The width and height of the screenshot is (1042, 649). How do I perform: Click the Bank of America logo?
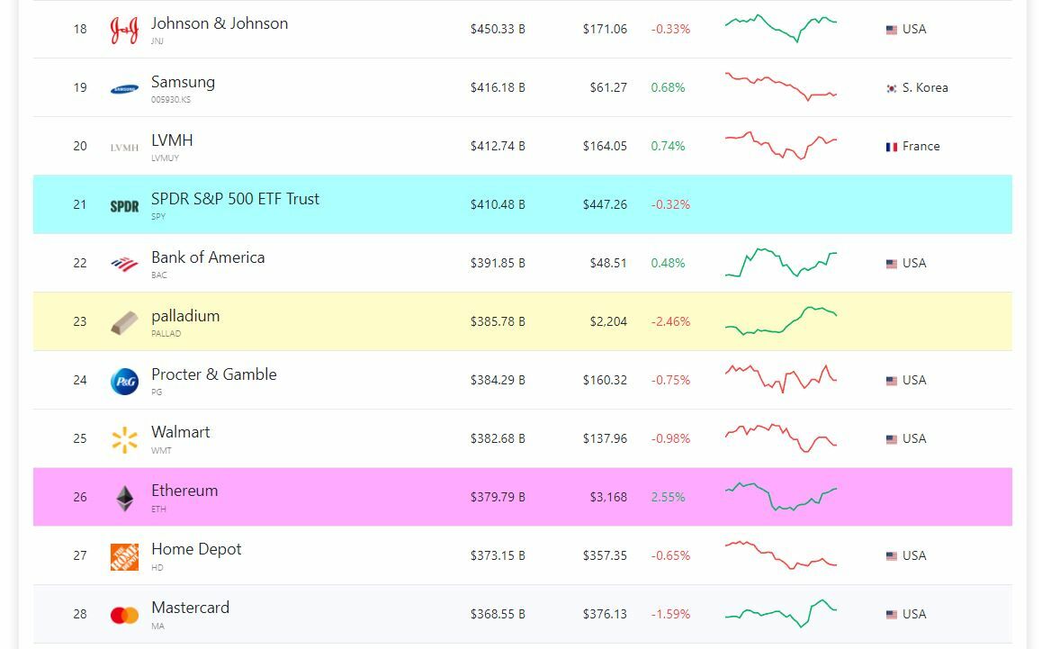coord(124,264)
